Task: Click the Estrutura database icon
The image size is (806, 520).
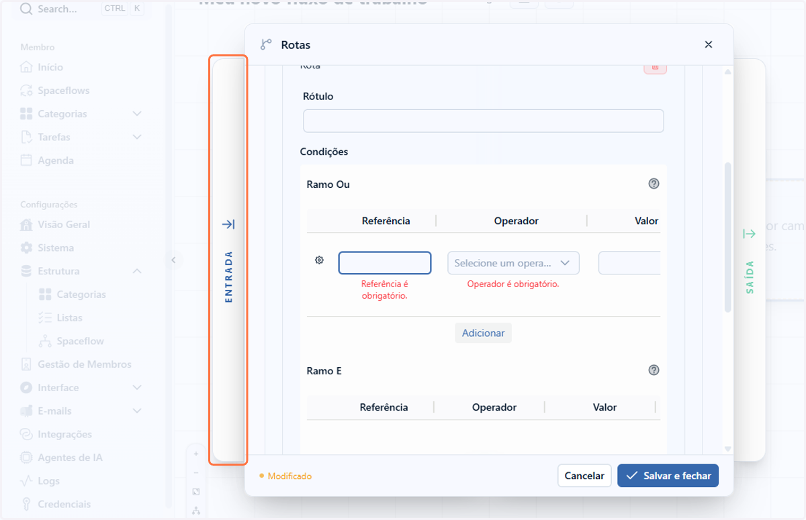Action: pyautogui.click(x=26, y=271)
